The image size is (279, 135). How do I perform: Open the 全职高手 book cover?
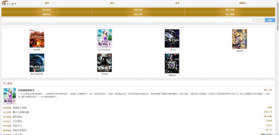pyautogui.click(x=104, y=63)
